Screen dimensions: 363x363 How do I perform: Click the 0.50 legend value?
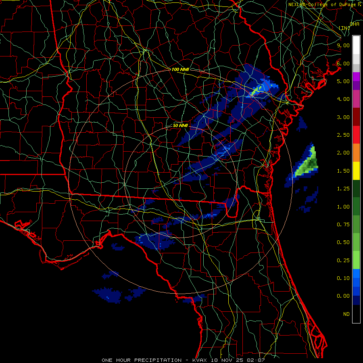pyautogui.click(x=343, y=242)
